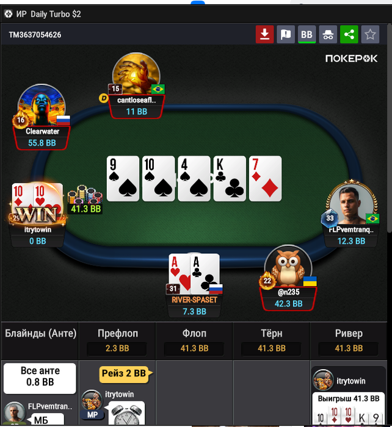The width and height of the screenshot is (392, 427).
Task: Mark hand as favorite with star
Action: pyautogui.click(x=370, y=34)
